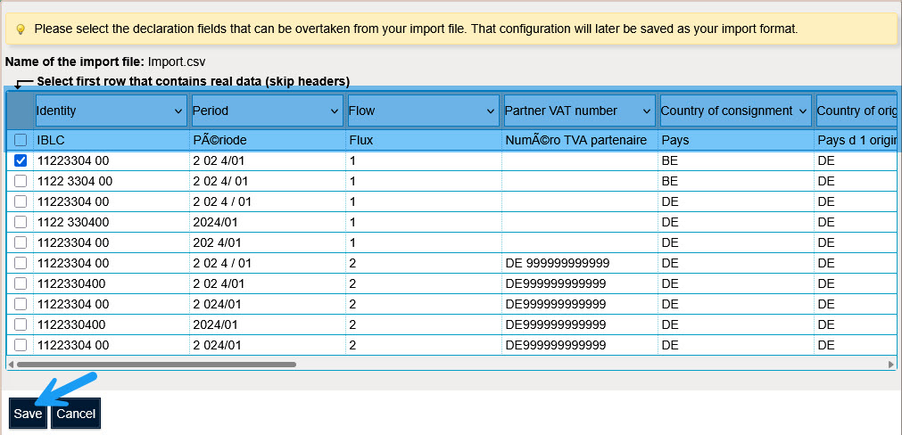Expand the Partner VAT number dropdown
Screen dimensions: 902x435
point(580,111)
